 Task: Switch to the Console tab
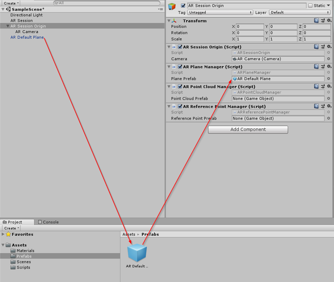coord(48,222)
